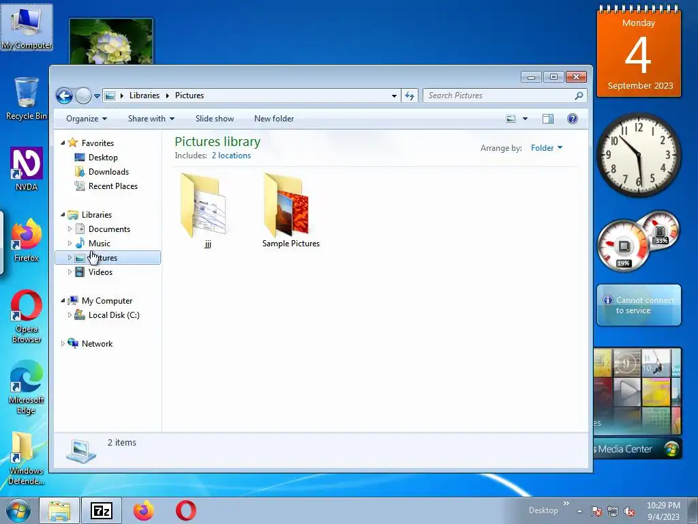Image resolution: width=698 pixels, height=524 pixels.
Task: Click the CPU meter gadget
Action: pyautogui.click(x=638, y=241)
